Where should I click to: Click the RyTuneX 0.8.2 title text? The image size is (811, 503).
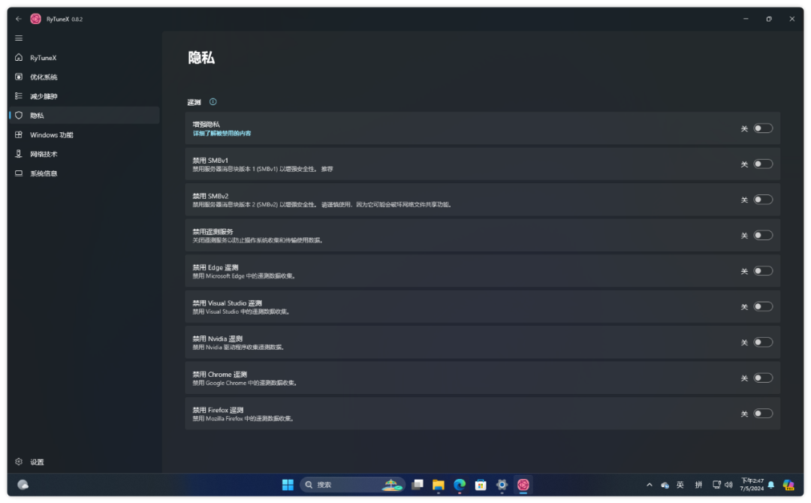pos(65,19)
